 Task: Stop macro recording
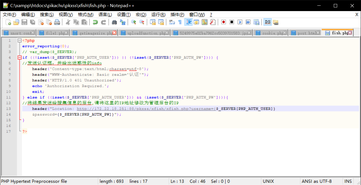click(232, 22)
